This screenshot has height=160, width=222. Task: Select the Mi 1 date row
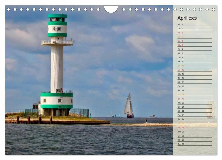click(x=194, y=24)
